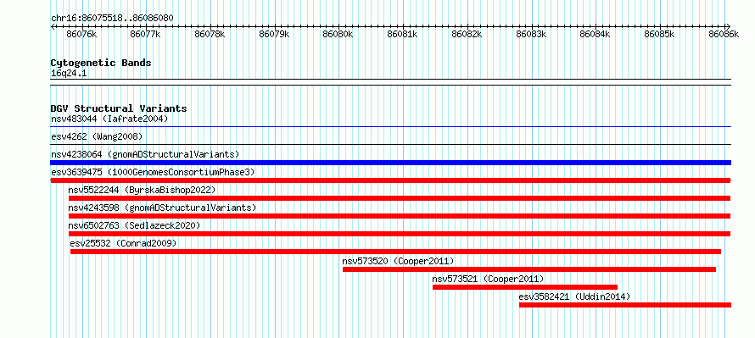Click the 86082k ruler tick label
Screen dimensions: 755x338
point(467,34)
